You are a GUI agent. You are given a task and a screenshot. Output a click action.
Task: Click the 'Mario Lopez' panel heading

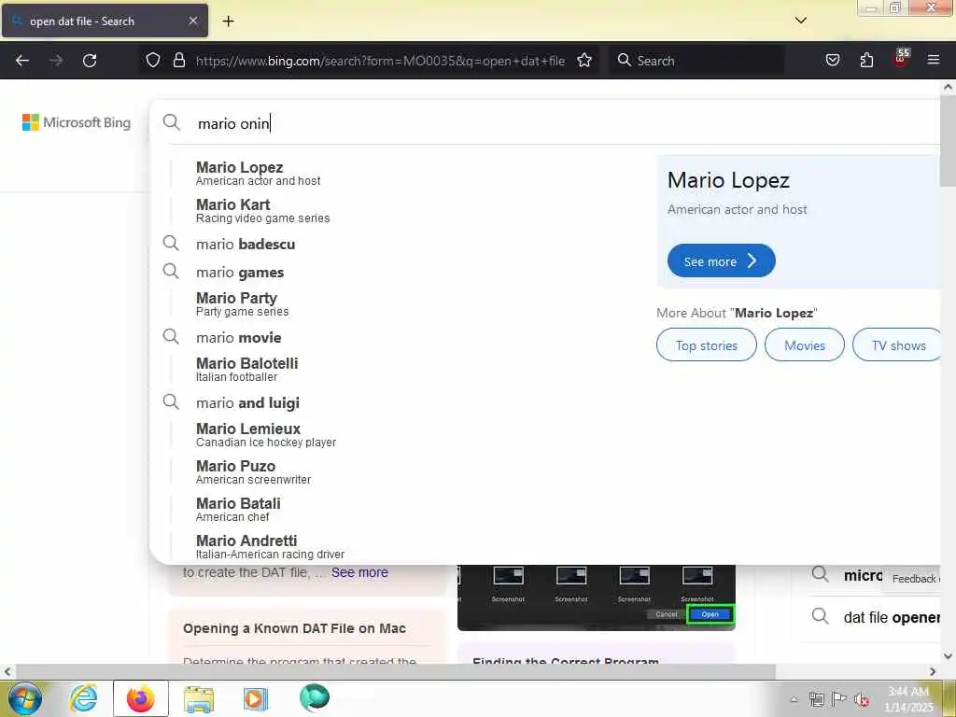click(728, 180)
